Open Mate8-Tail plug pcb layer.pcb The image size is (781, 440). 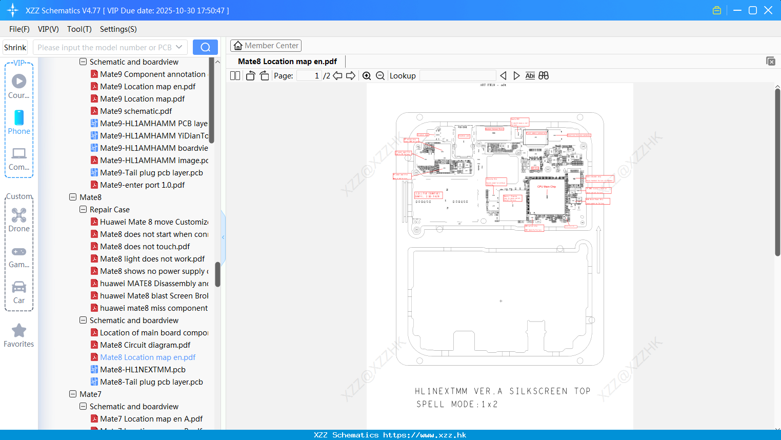[x=151, y=382]
